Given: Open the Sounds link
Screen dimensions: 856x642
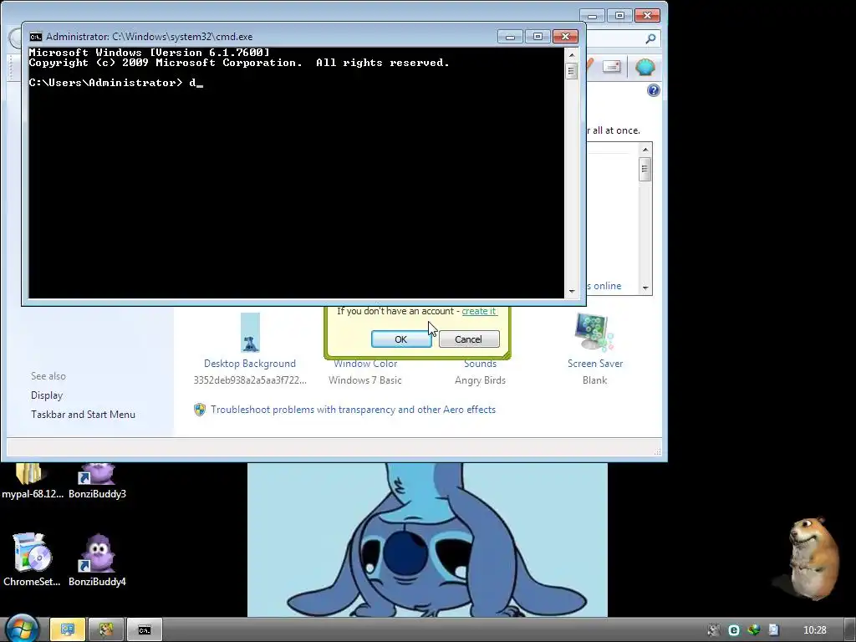Looking at the screenshot, I should click(481, 364).
